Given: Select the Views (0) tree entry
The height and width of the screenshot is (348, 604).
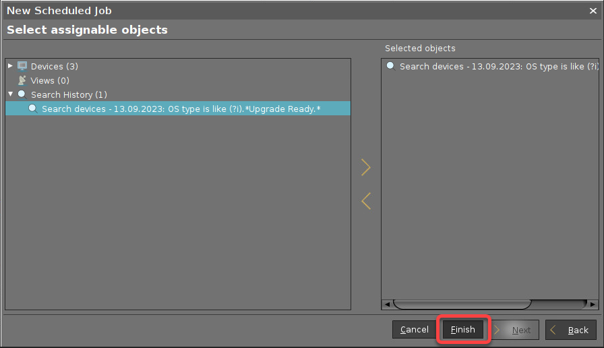Looking at the screenshot, I should [x=50, y=80].
